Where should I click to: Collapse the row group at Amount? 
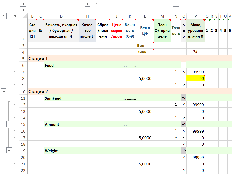click(x=9, y=124)
